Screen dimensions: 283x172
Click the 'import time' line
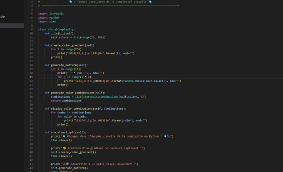pyautogui.click(x=47, y=22)
